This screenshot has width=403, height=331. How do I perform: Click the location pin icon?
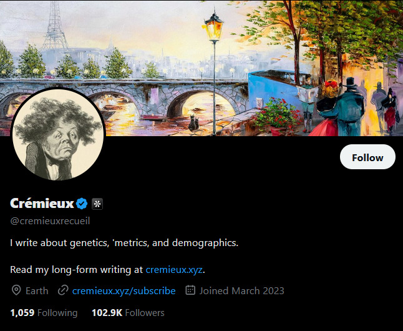(x=16, y=290)
